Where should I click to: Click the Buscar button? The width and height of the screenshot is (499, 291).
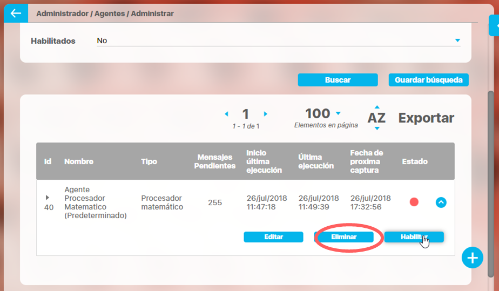338,80
